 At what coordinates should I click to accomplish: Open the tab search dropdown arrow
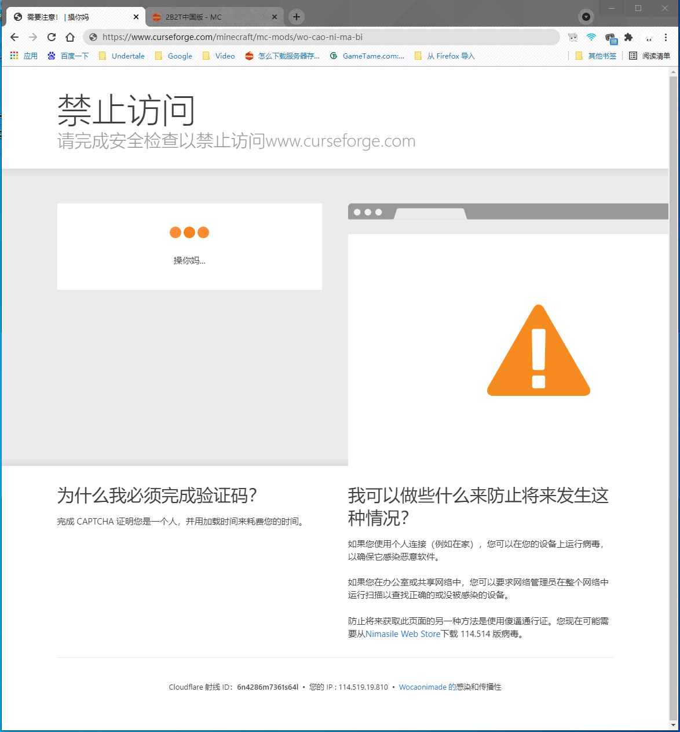[586, 17]
